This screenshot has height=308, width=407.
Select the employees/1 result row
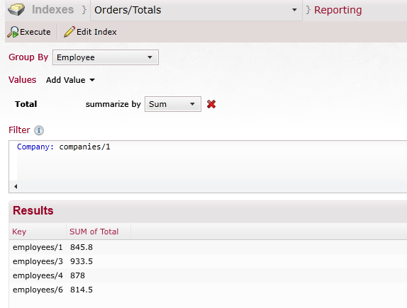[208, 247]
